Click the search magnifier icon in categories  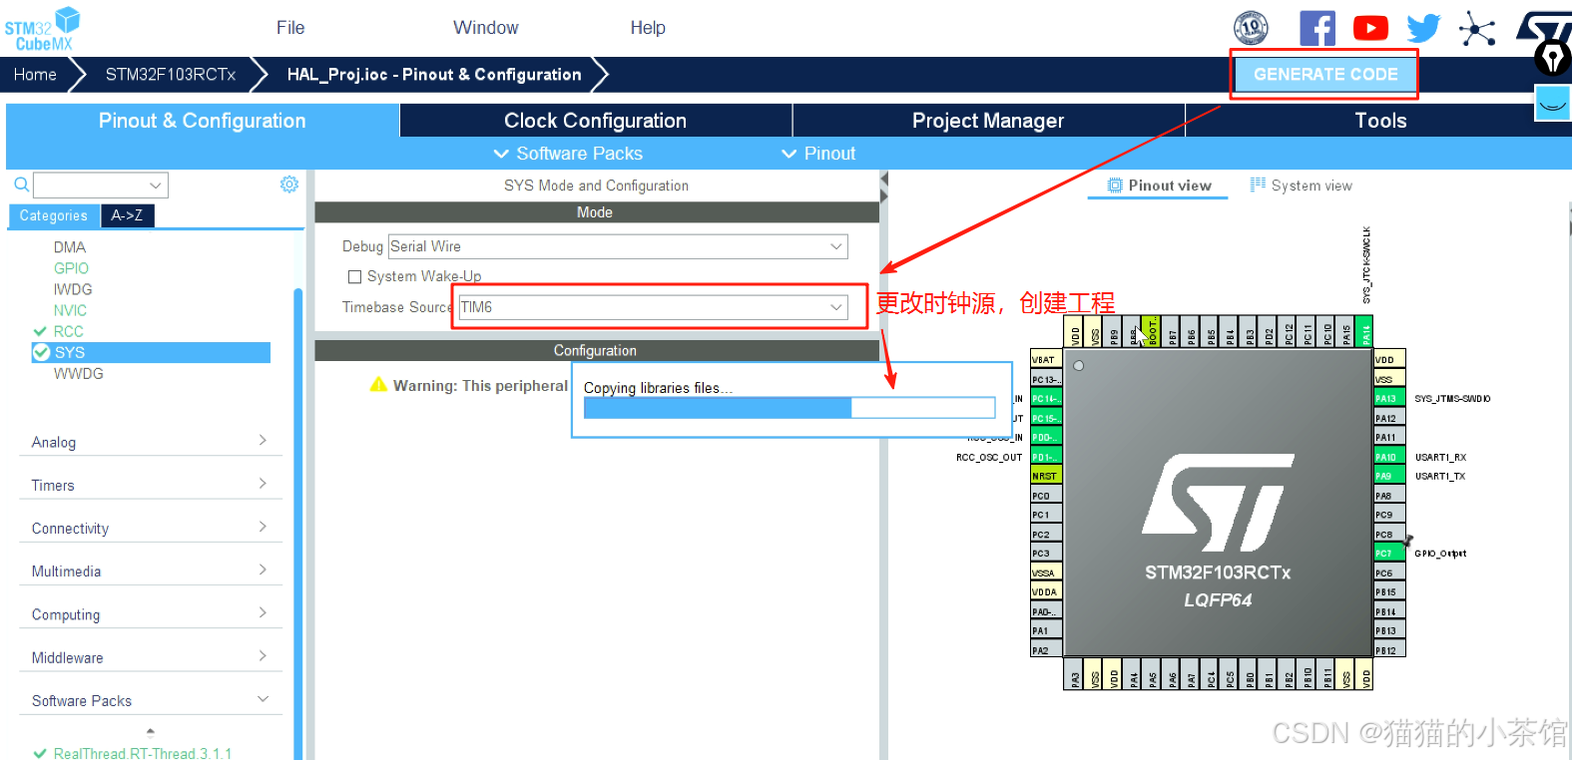tap(21, 185)
